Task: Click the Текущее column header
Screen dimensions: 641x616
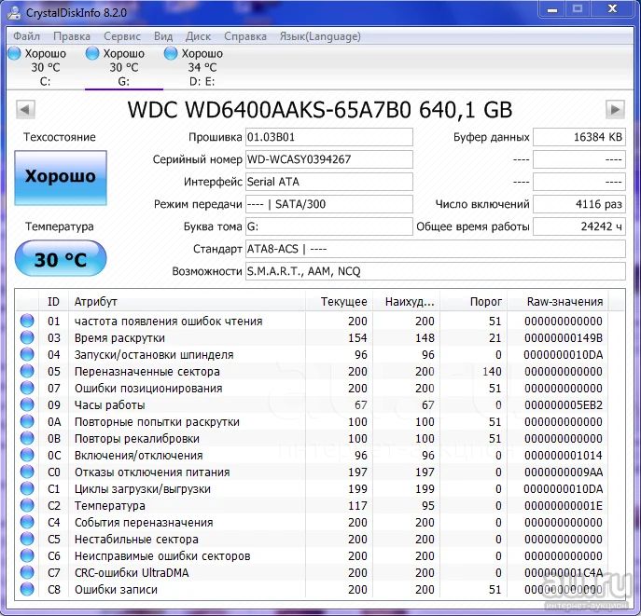Action: [339, 302]
